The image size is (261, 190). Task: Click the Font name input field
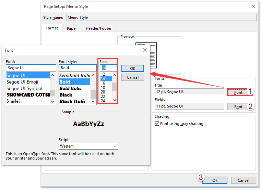click(31, 68)
